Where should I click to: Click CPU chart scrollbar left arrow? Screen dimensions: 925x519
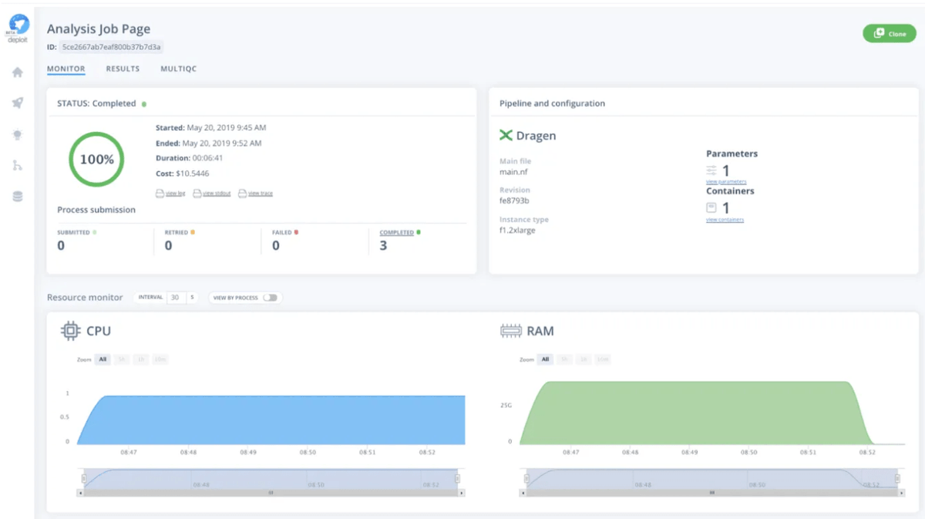coord(79,492)
